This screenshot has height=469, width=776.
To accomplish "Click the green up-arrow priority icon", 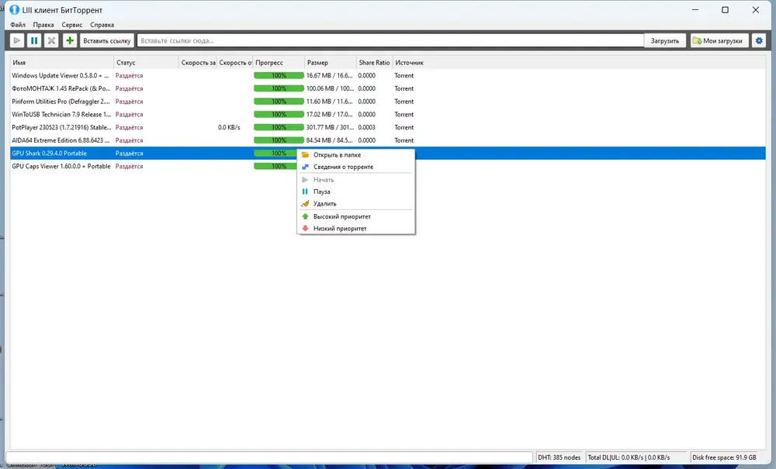I will [305, 216].
